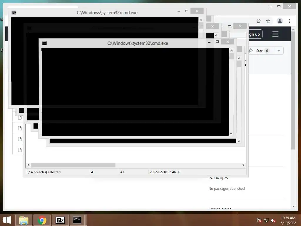Bookmark this page with the star icon
The height and width of the screenshot is (226, 301).
pyautogui.click(x=268, y=21)
